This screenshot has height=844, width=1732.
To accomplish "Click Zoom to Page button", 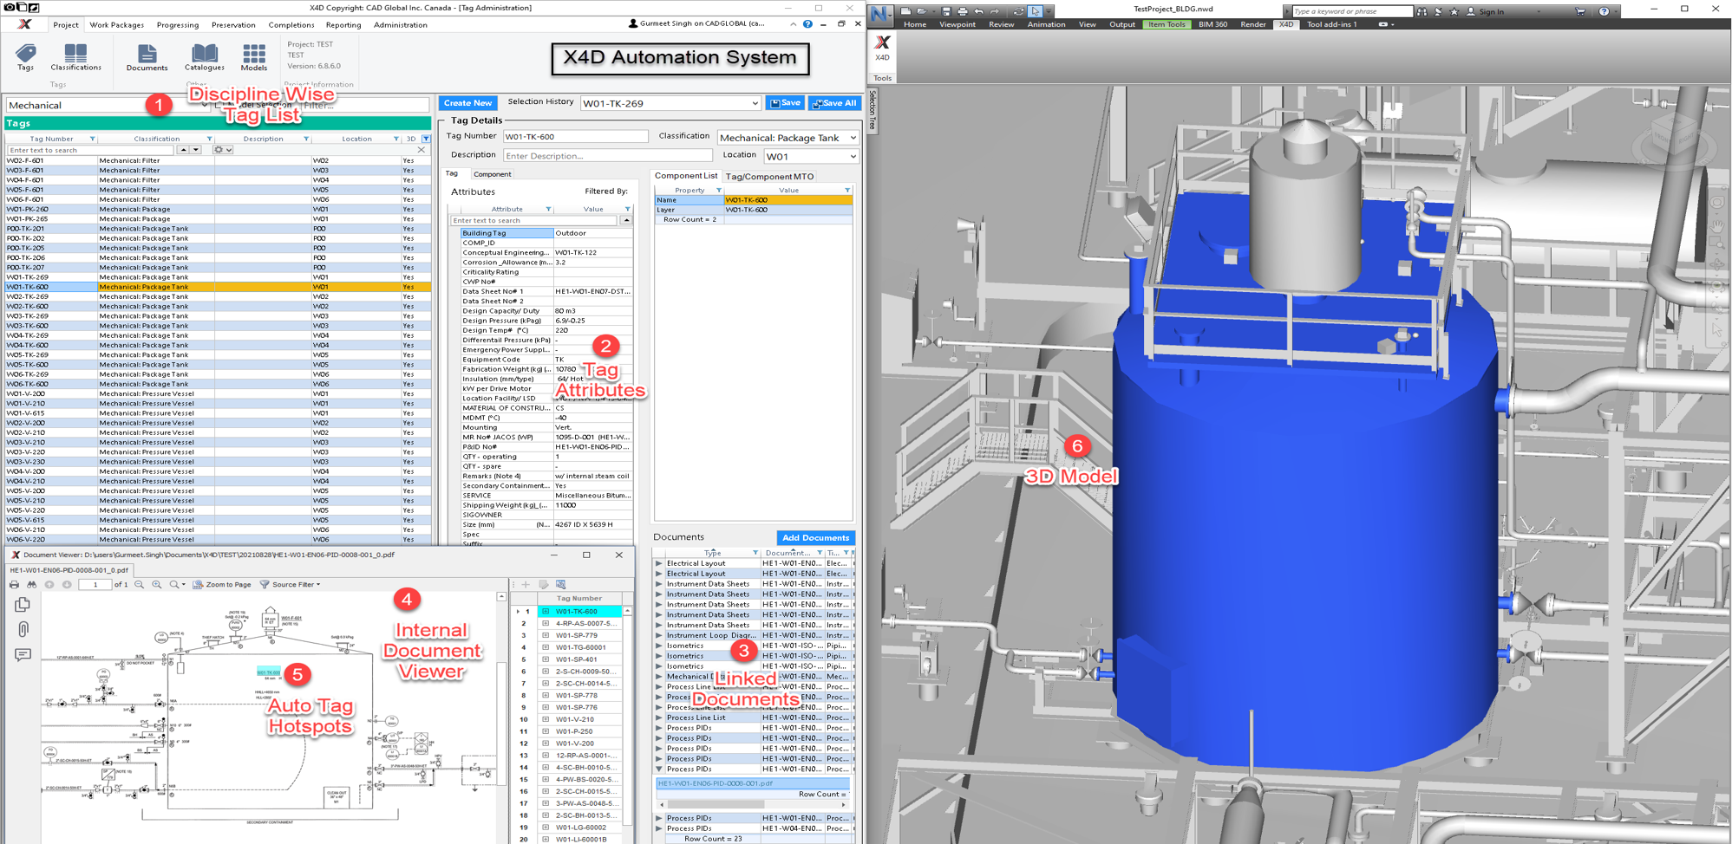I will coord(222,585).
